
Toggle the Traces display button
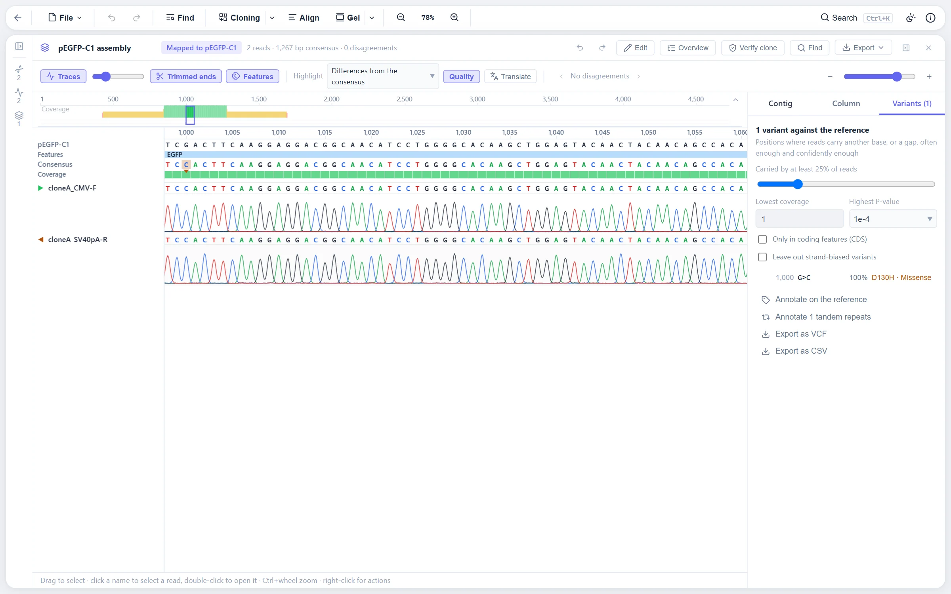[x=63, y=76]
